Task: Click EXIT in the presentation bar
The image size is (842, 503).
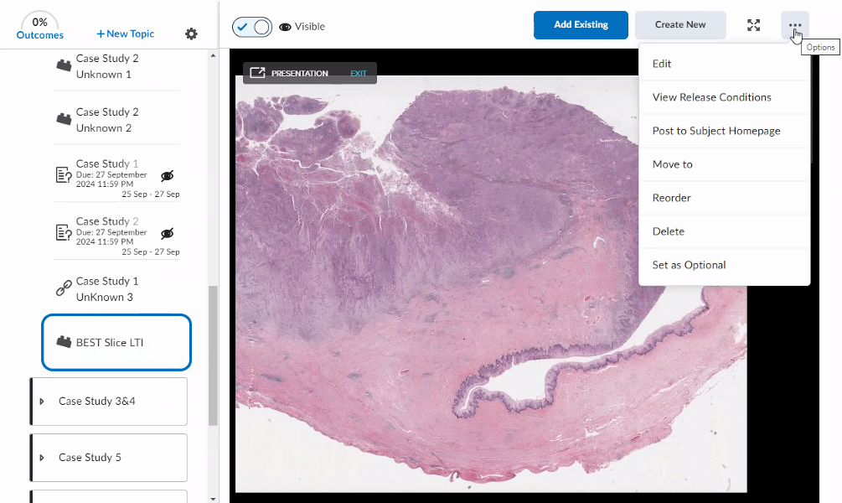Action: (359, 73)
